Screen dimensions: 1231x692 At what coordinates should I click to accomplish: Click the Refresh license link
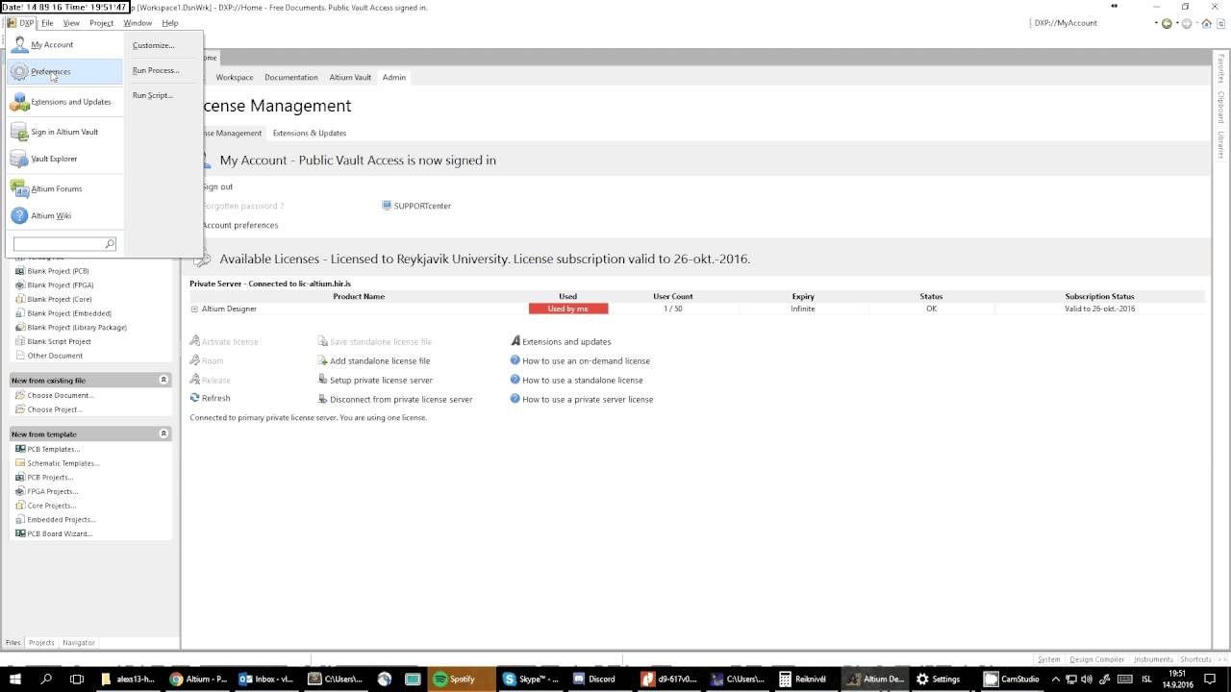211,398
